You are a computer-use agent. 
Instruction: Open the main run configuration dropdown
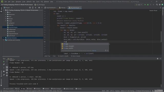139,5
